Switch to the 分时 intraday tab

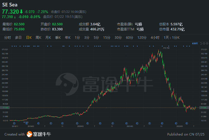pyautogui.click(x=8, y=38)
